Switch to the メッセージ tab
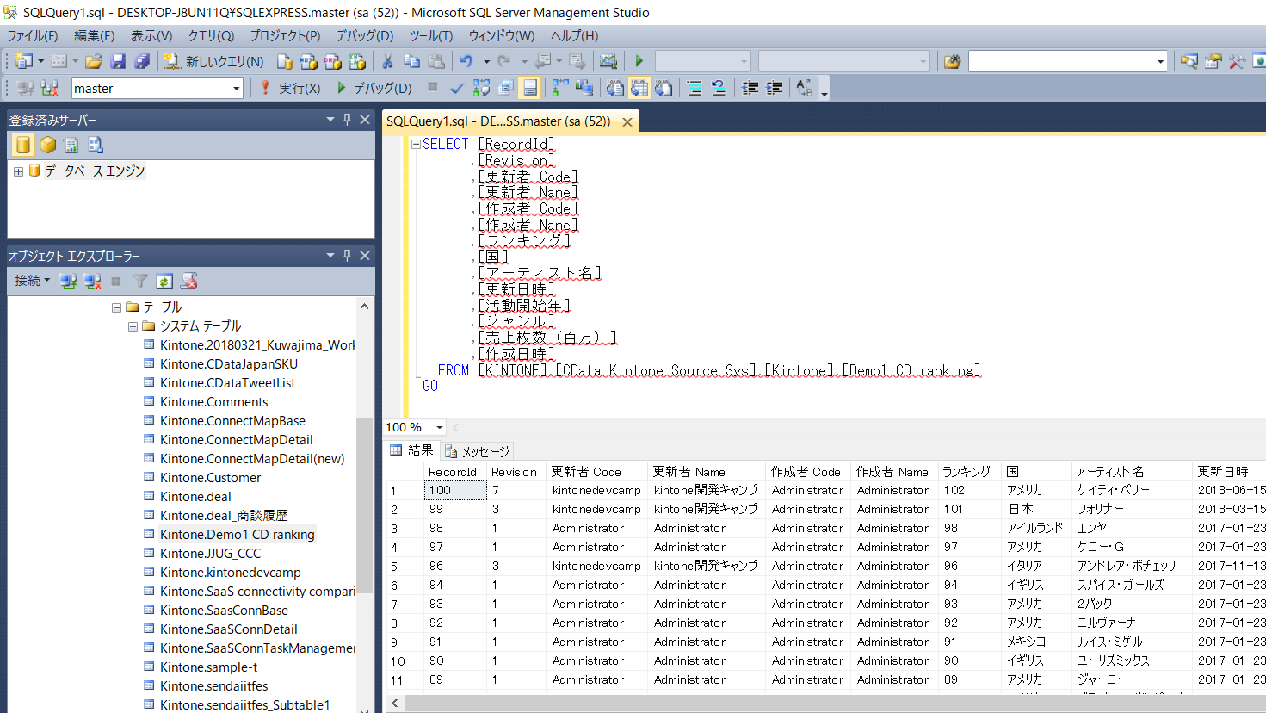Image resolution: width=1266 pixels, height=713 pixels. click(479, 449)
